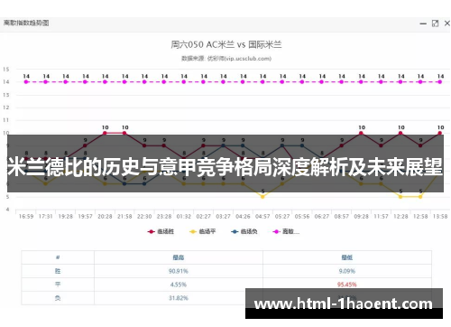Select the 最低 table column header
The width and height of the screenshot is (451, 327).
(347, 257)
